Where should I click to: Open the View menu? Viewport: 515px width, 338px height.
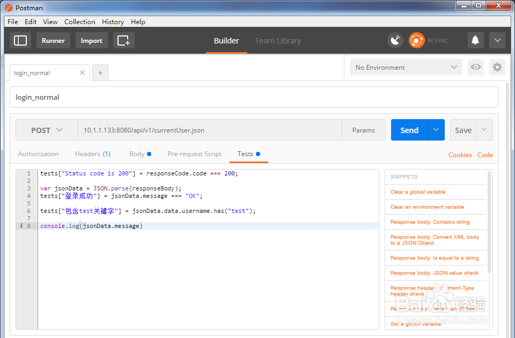click(x=50, y=21)
